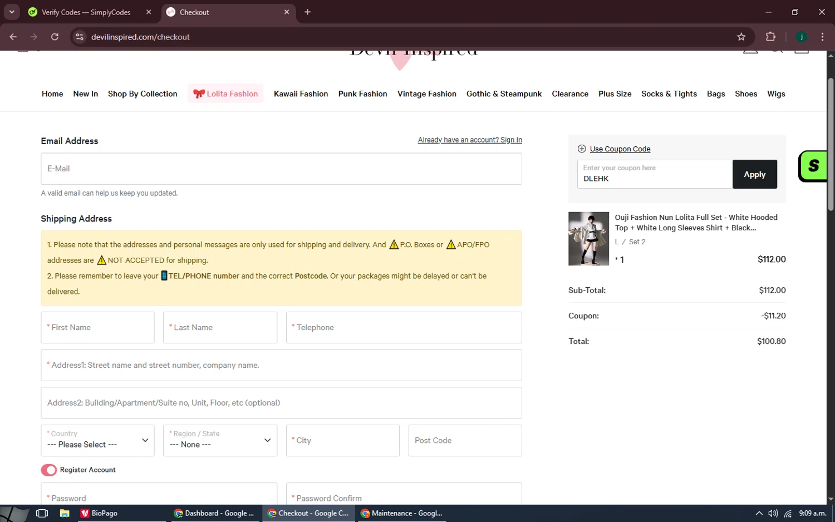The width and height of the screenshot is (835, 522).
Task: Focus the E-Mail input field
Action: (x=281, y=169)
